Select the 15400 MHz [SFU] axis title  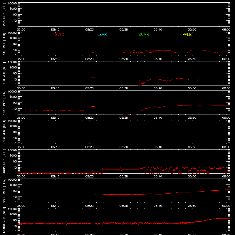click(4, 220)
